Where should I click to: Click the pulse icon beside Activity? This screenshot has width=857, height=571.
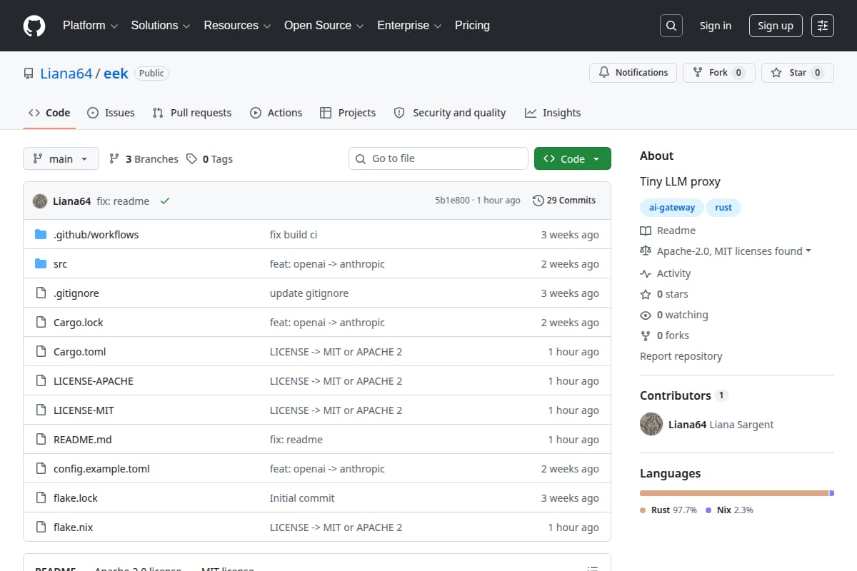point(646,273)
